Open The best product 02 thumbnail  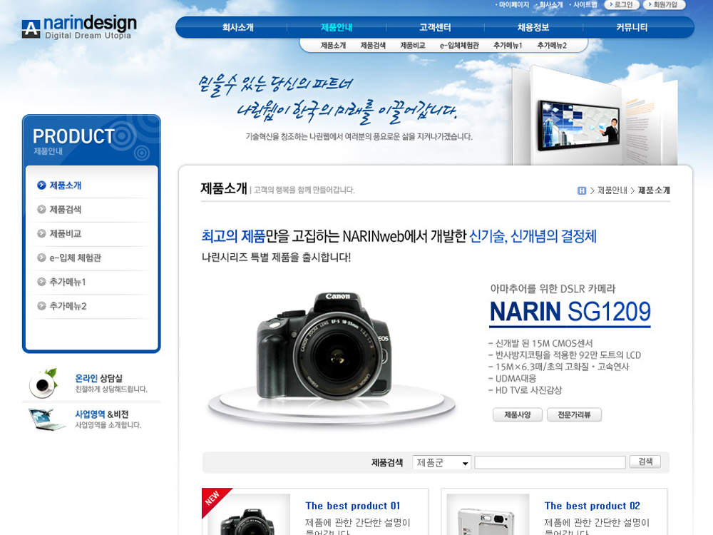[488, 515]
